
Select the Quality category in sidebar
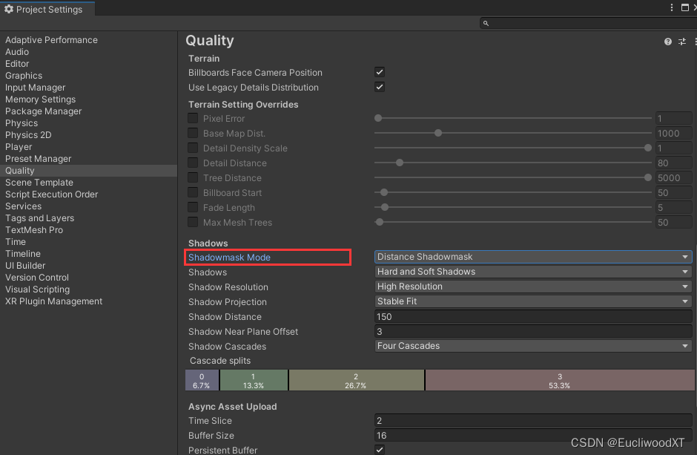pos(88,171)
